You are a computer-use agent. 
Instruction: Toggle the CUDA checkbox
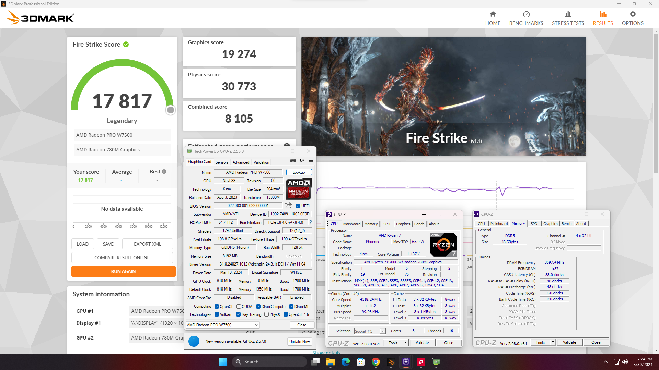(239, 307)
